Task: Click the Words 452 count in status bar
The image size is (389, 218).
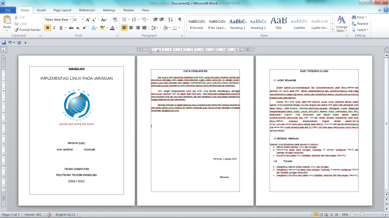Action: [x=33, y=215]
